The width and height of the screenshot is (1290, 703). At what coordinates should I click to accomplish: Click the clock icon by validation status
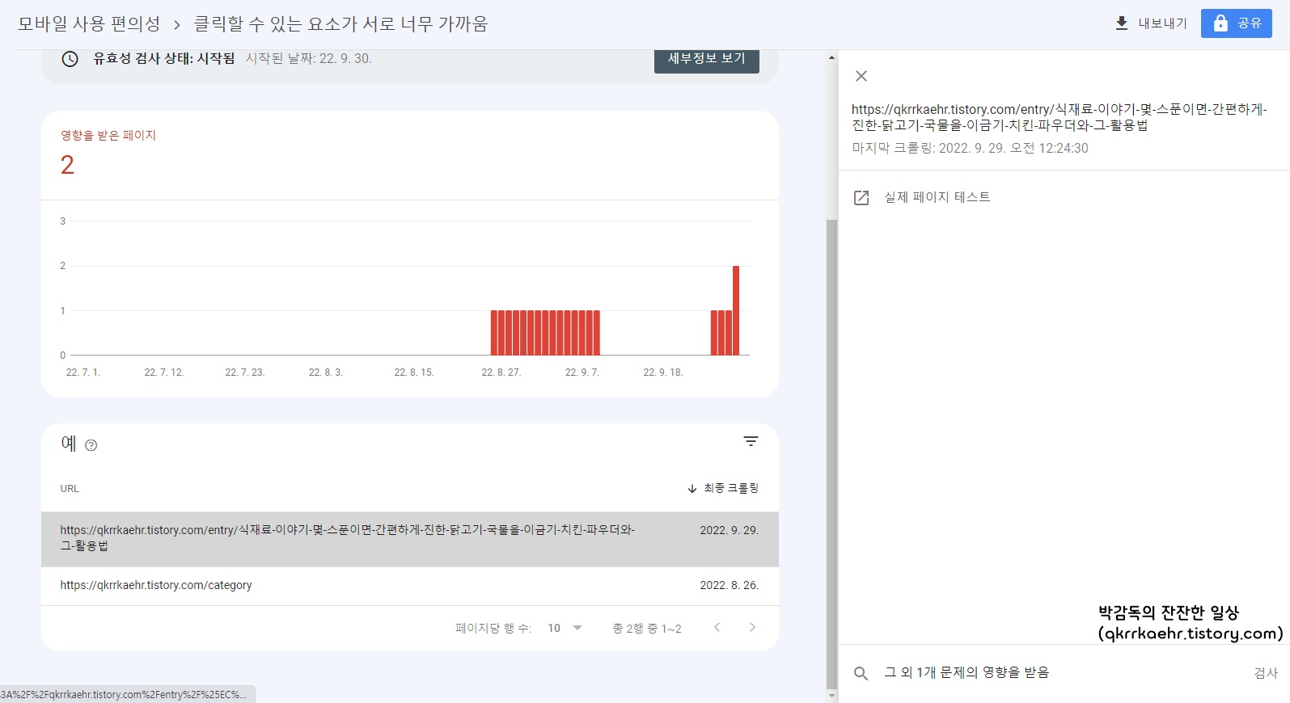70,59
